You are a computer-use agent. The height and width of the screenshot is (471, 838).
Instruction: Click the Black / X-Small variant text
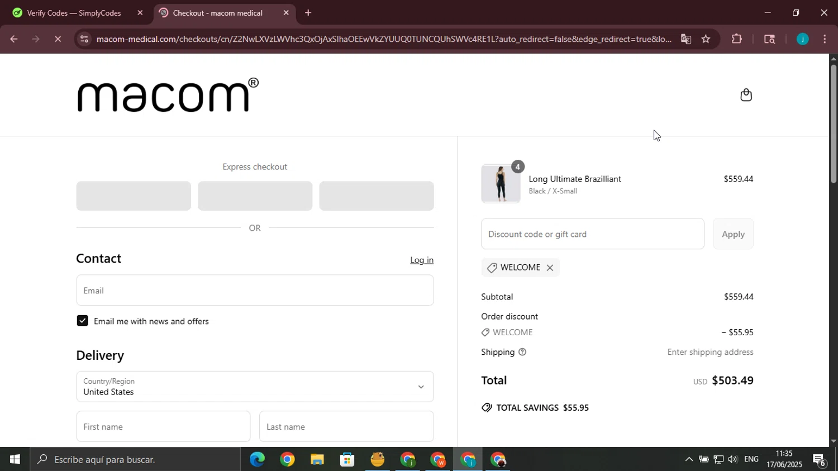(x=553, y=191)
